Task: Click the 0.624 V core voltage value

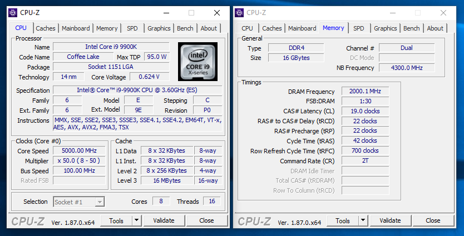Action: coord(150,77)
